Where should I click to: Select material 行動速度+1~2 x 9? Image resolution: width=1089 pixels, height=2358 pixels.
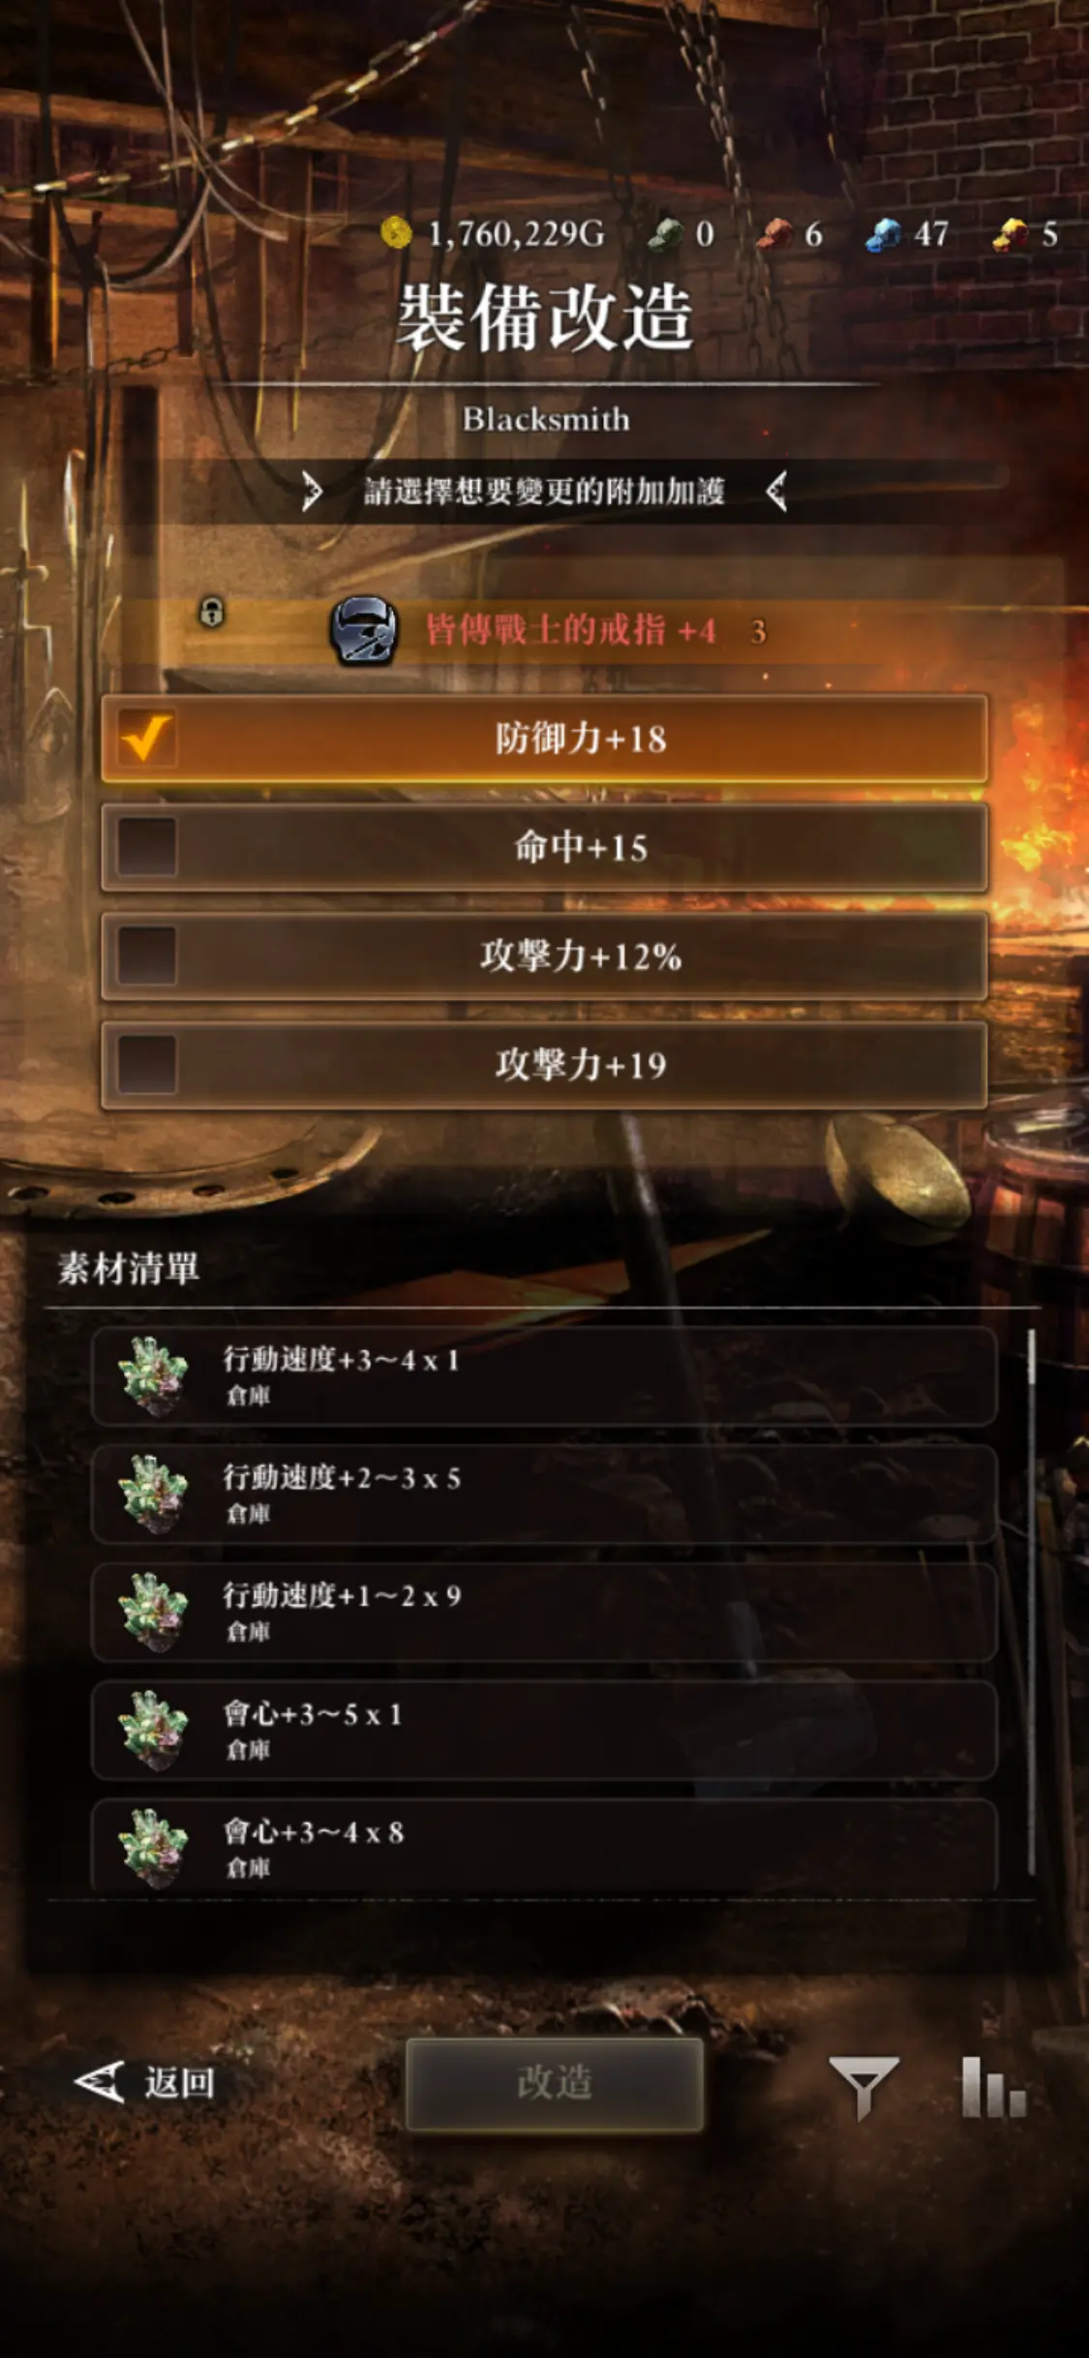(x=544, y=1613)
